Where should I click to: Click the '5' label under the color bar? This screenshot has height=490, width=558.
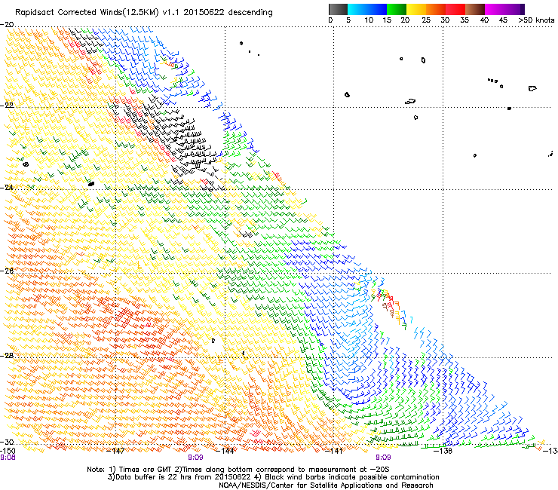[348, 20]
